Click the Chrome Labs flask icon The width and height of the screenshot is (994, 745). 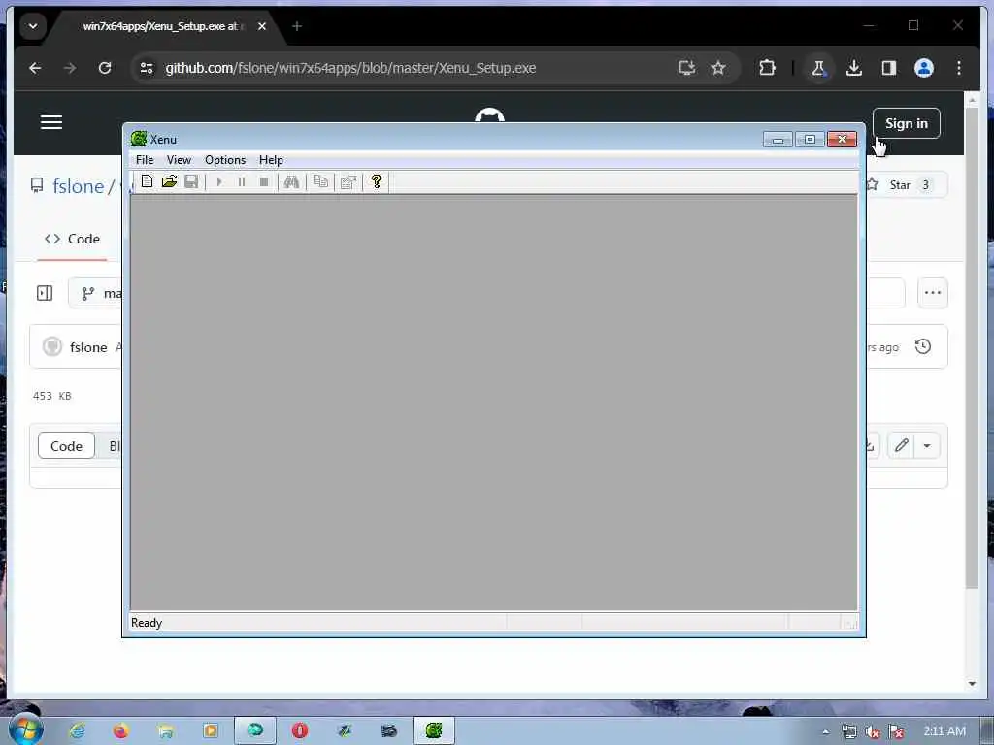point(818,68)
